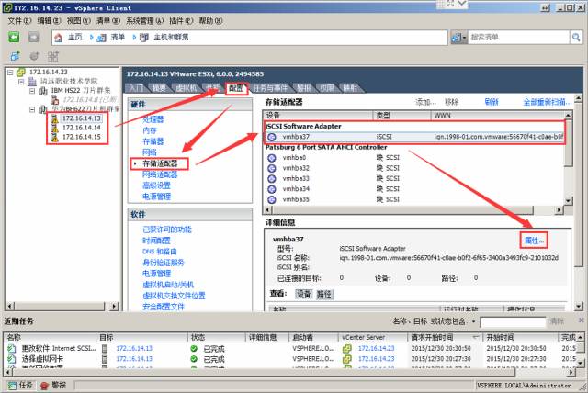The height and width of the screenshot is (393, 588).
Task: Click inventory tree horizontal scrollbar
Action: click(x=62, y=306)
